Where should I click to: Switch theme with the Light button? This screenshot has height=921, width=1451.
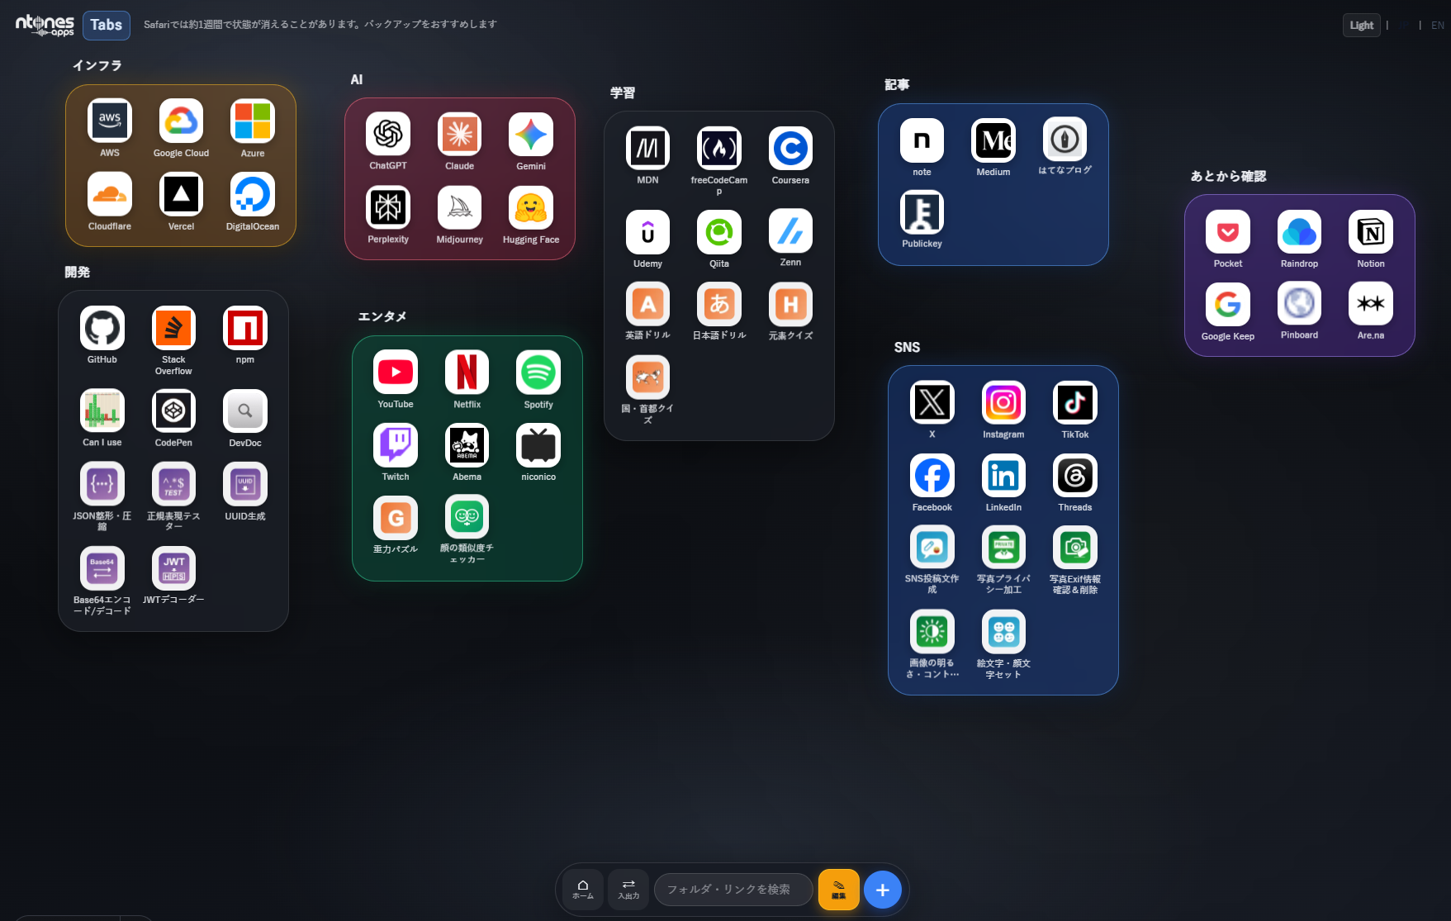click(1361, 26)
